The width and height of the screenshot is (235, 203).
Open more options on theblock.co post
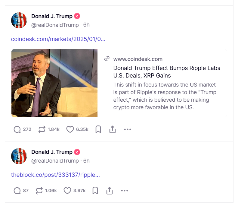point(125,191)
